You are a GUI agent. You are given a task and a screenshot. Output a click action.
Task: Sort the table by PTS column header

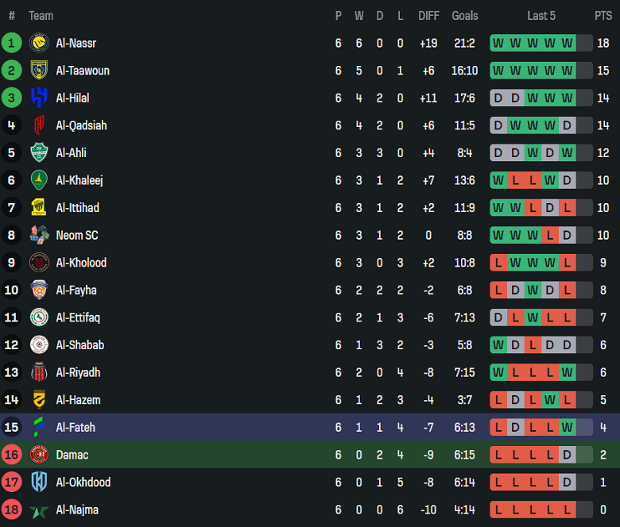603,16
